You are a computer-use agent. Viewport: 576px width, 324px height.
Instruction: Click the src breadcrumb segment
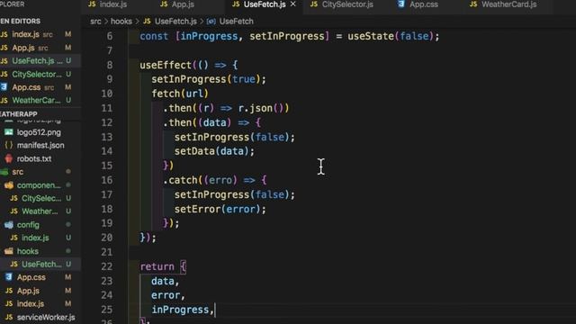(x=95, y=22)
